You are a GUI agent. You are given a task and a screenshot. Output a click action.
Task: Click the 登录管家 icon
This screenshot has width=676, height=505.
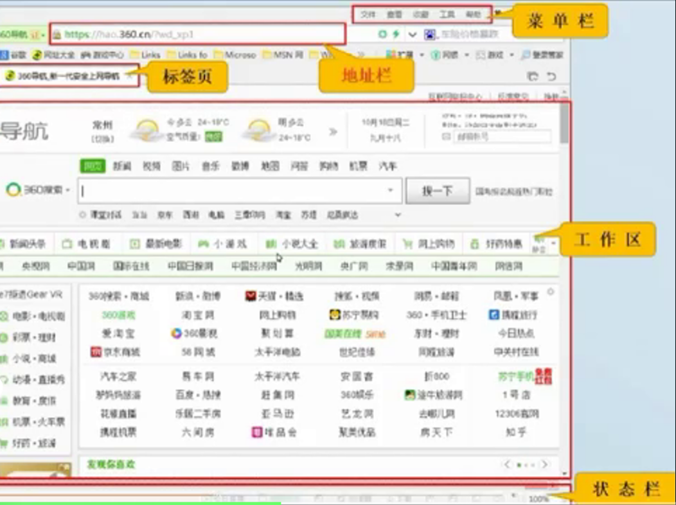(525, 55)
